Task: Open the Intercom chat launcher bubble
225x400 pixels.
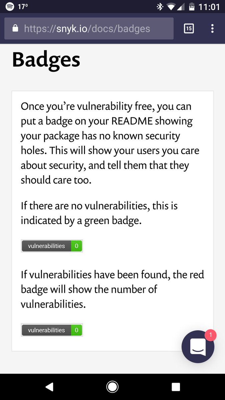Action: (198, 347)
